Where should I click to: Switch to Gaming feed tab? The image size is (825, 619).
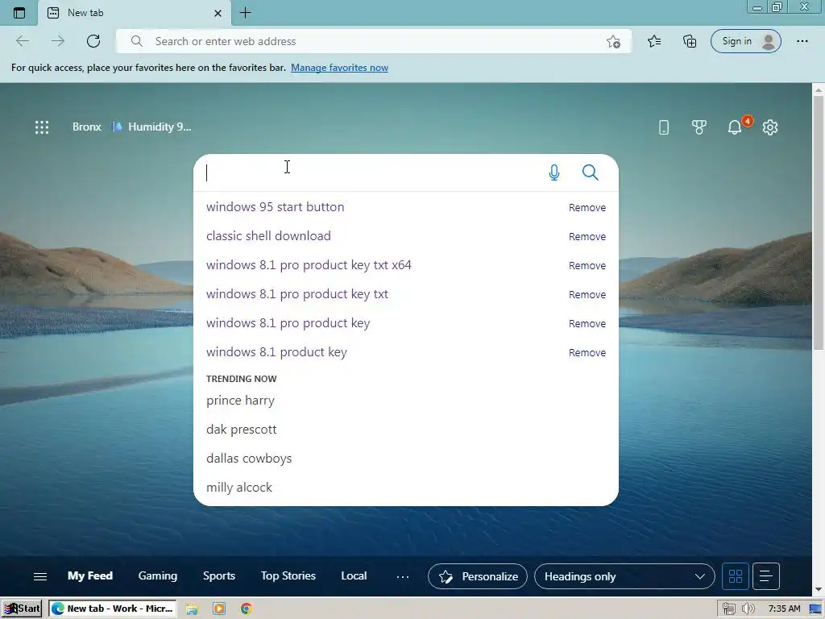click(x=158, y=575)
